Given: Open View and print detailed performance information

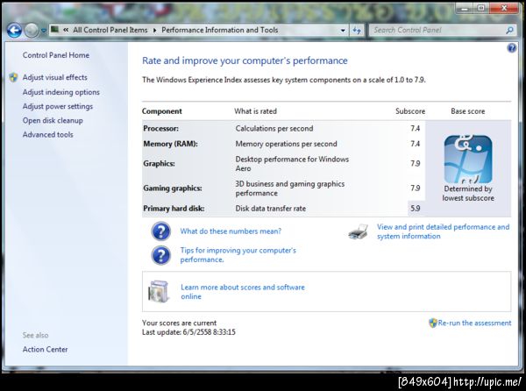Looking at the screenshot, I should pyautogui.click(x=443, y=231).
